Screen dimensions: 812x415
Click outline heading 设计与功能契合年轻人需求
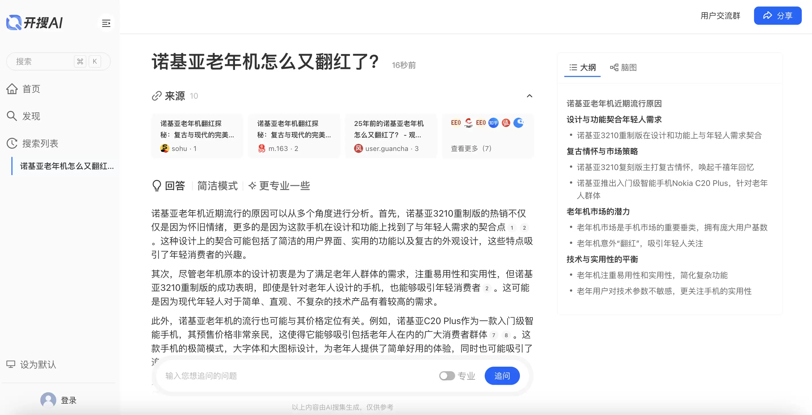tap(614, 119)
